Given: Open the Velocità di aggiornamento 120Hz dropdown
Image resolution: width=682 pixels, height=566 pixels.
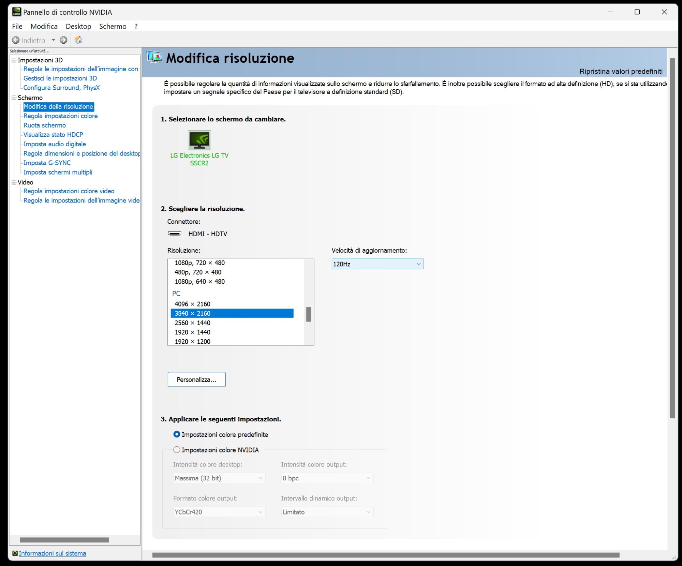Looking at the screenshot, I should 377,264.
